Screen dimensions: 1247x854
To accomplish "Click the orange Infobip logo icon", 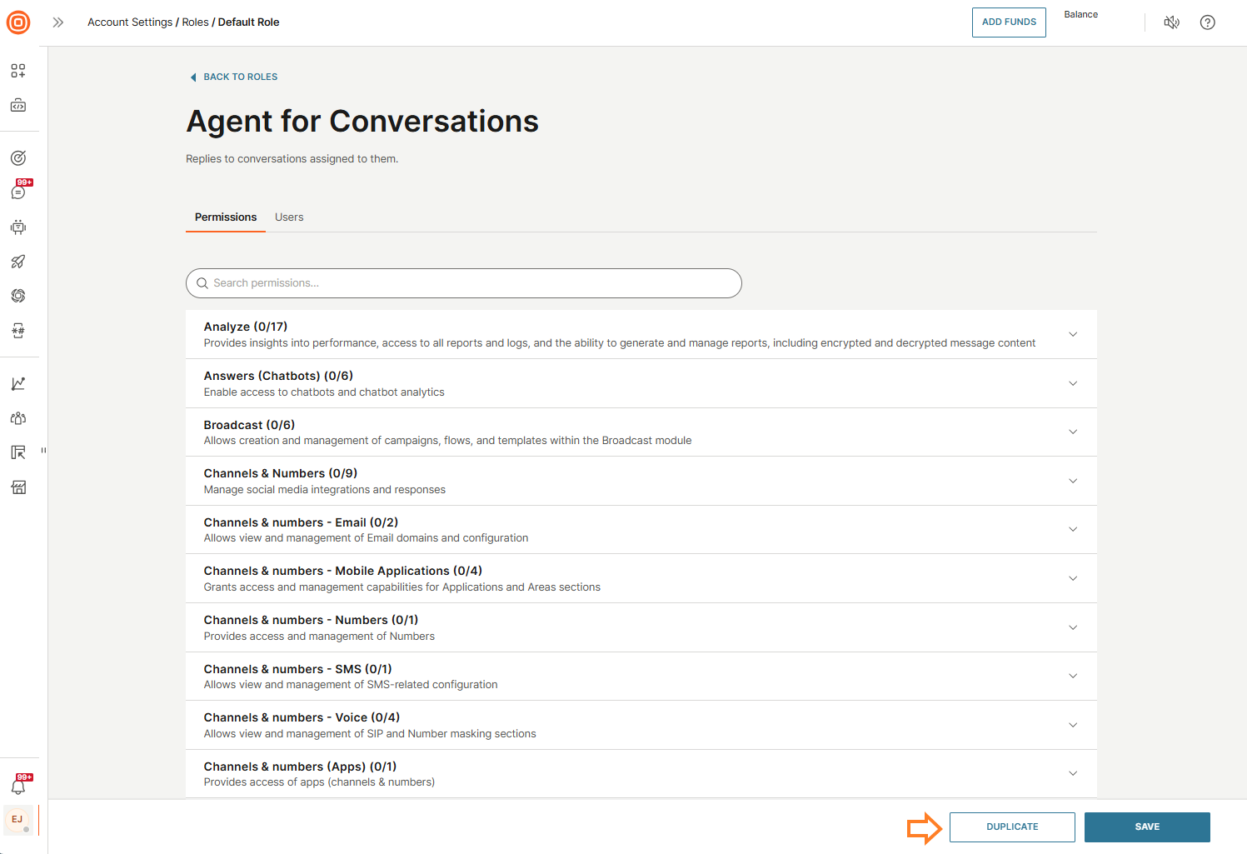I will (x=18, y=22).
